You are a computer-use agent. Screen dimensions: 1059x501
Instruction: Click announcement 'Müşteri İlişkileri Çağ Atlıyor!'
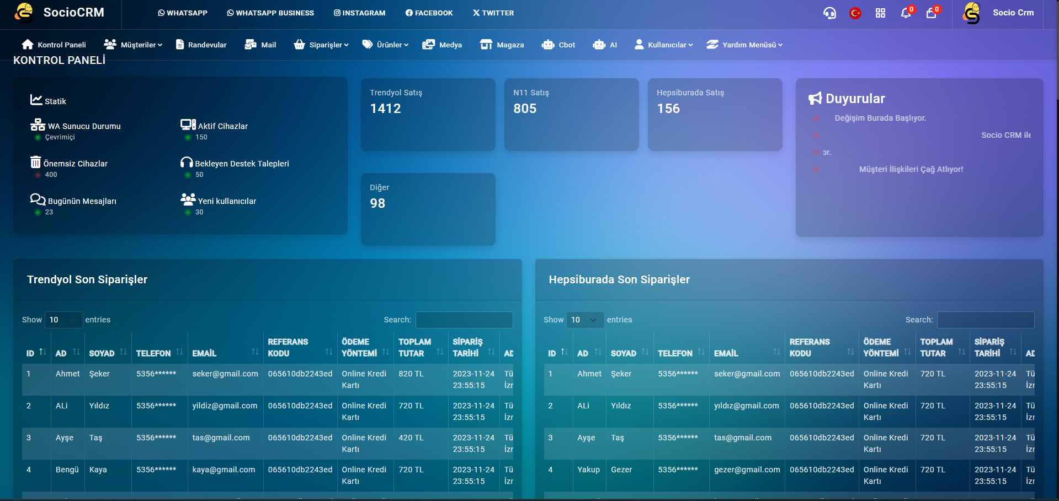point(911,169)
